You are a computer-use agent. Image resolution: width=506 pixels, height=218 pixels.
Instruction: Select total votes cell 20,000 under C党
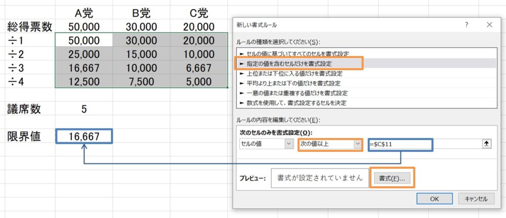[199, 27]
